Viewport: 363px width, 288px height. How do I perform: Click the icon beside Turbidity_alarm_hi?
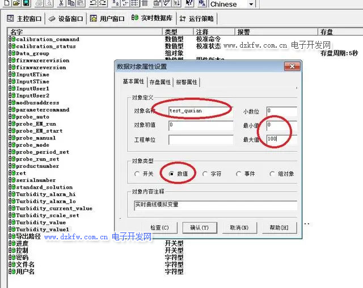point(11,194)
